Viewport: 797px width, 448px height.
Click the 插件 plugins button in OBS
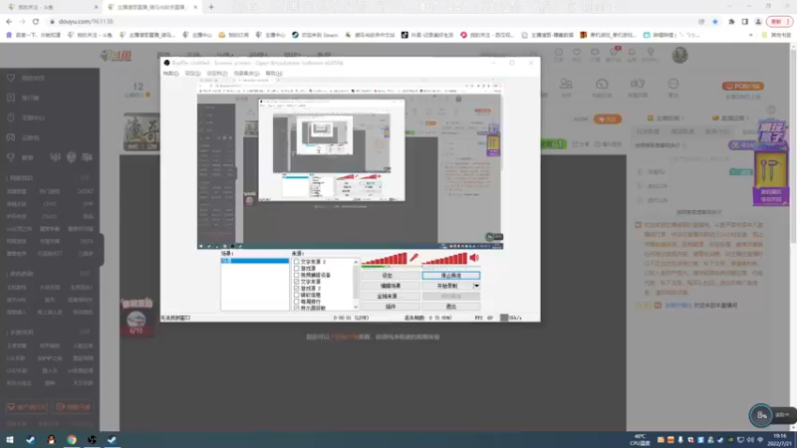point(391,307)
